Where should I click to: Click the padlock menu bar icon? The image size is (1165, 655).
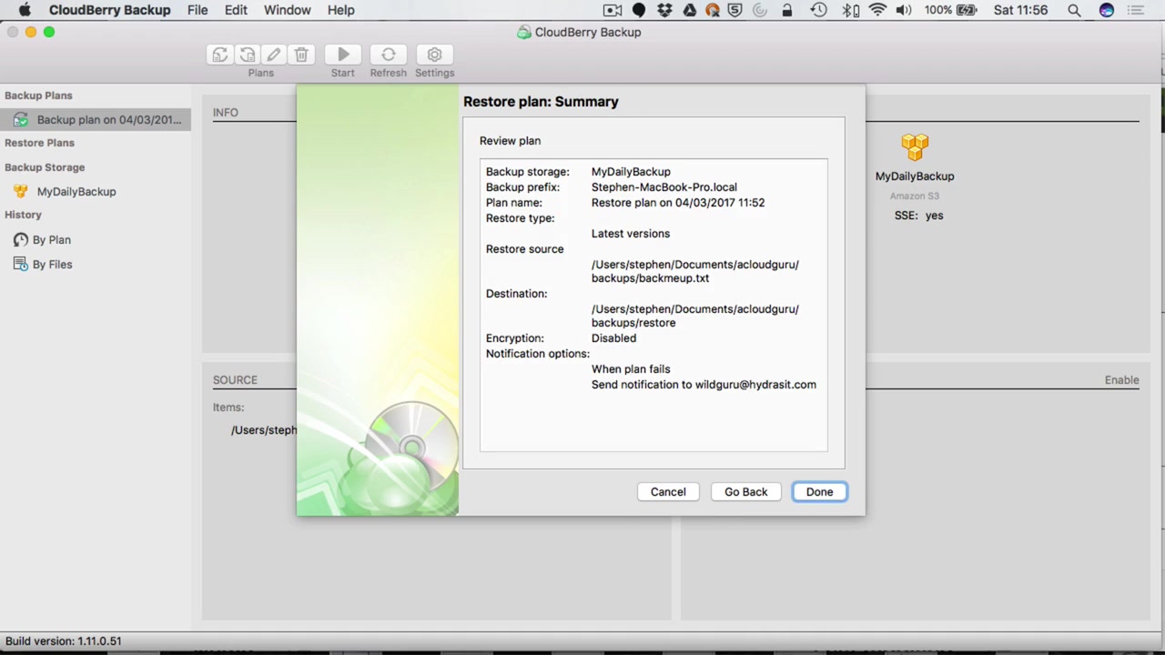pyautogui.click(x=787, y=10)
